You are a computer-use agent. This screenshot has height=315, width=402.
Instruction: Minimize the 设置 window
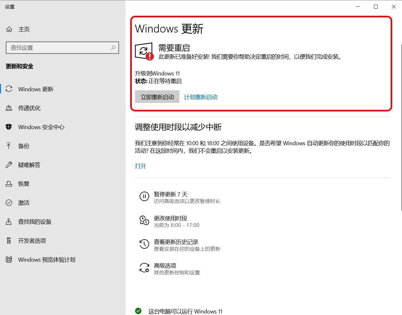pos(358,7)
